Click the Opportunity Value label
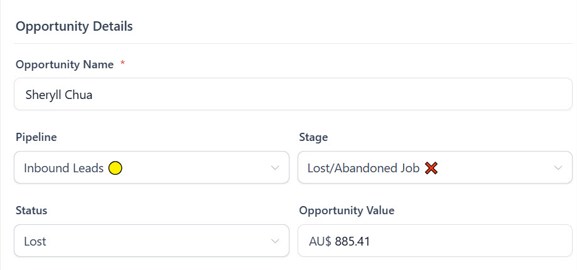The height and width of the screenshot is (270, 577). (347, 210)
